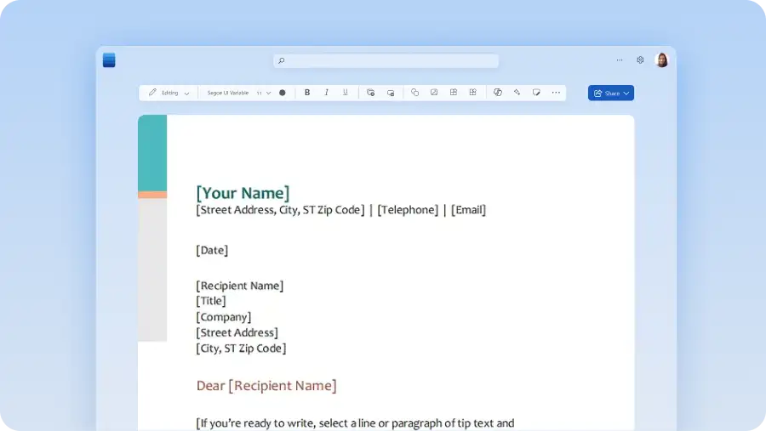Click the [Title] placeholder
Image resolution: width=766 pixels, height=431 pixels.
211,301
